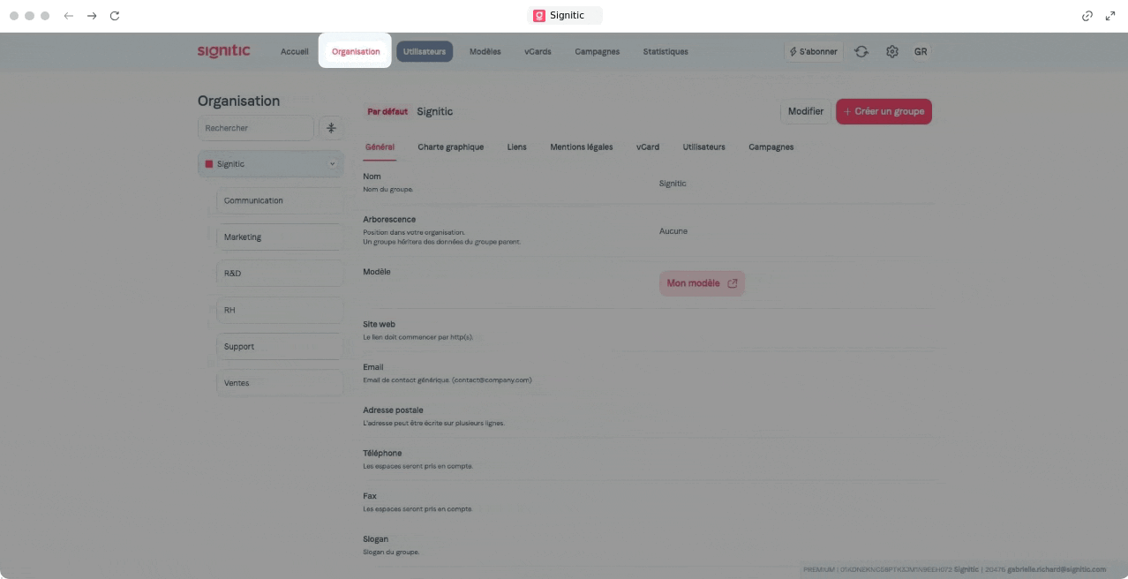Image resolution: width=1128 pixels, height=579 pixels.
Task: Select the Ventes group
Action: click(x=280, y=383)
